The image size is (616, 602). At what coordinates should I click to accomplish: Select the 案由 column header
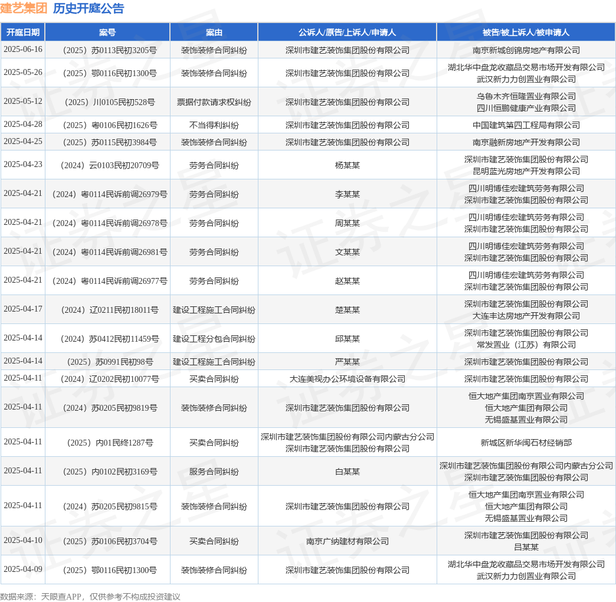214,32
